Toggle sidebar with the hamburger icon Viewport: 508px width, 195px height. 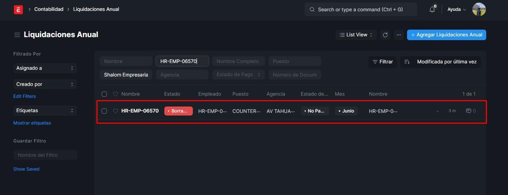[x=17, y=35]
